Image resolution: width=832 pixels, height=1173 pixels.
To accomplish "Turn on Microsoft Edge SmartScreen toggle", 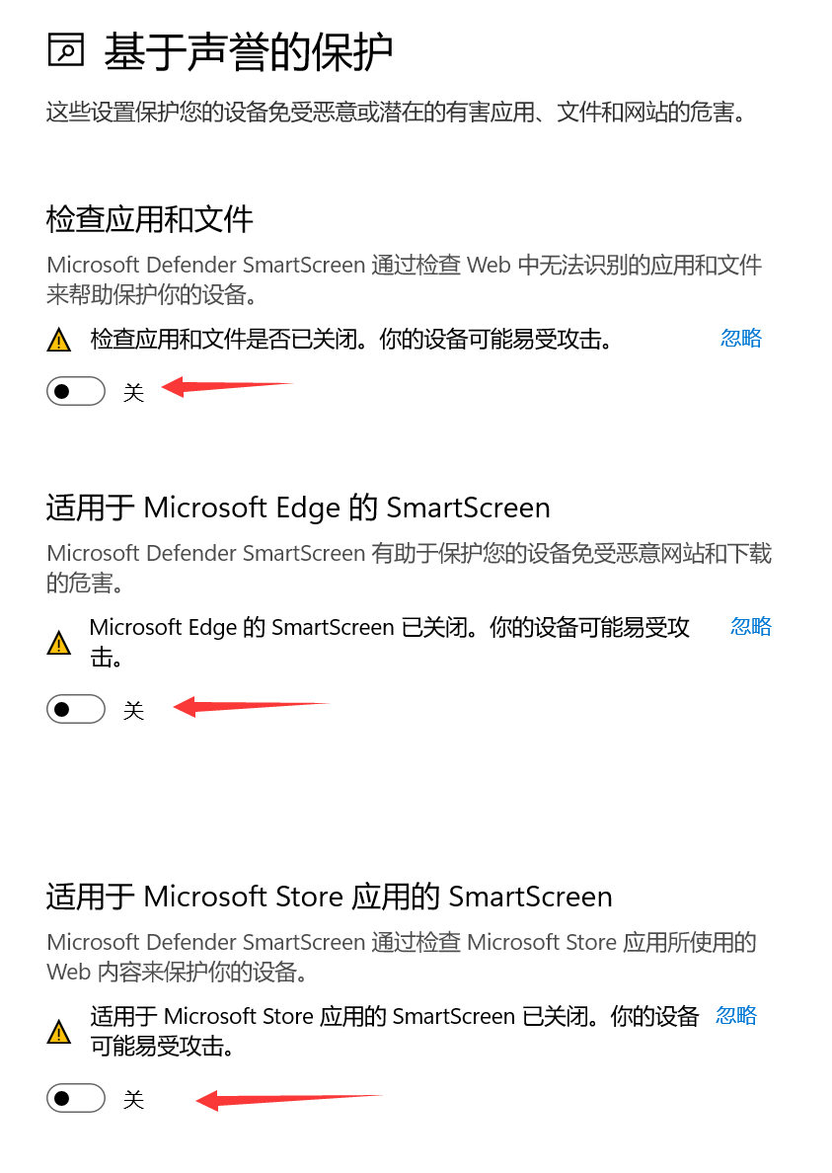I will coord(75,709).
